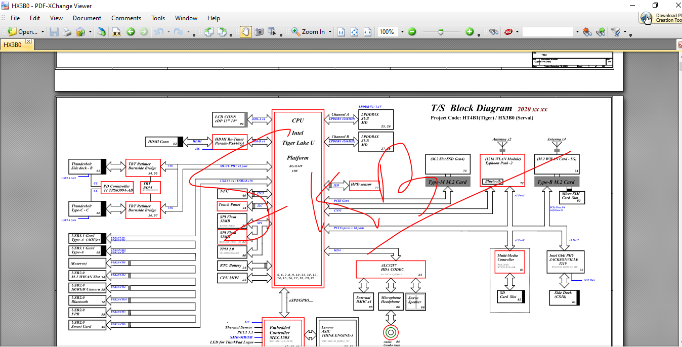Screen dimensions: 682x347
Task: Click the 'ALC3287 HDA CODEC' block
Action: [x=391, y=270]
